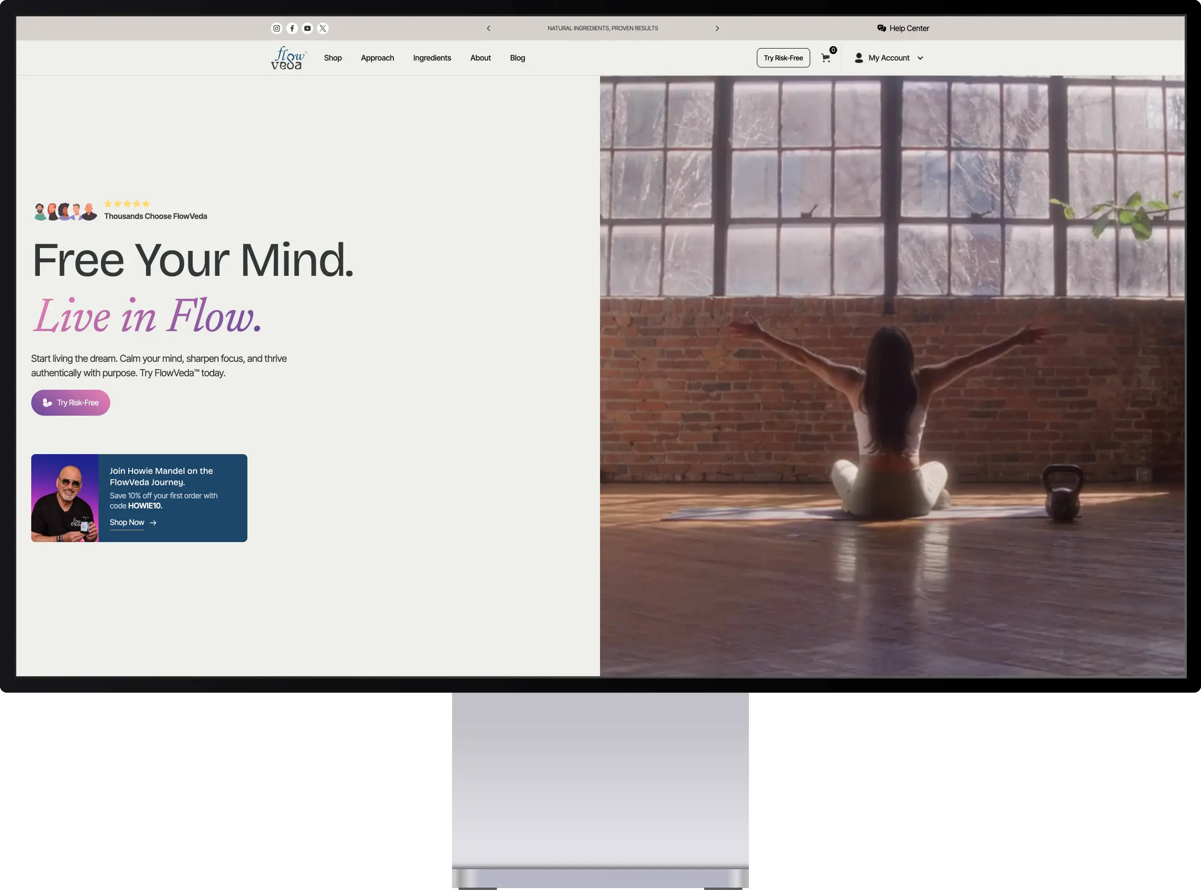Open the shopping cart icon

click(x=826, y=58)
